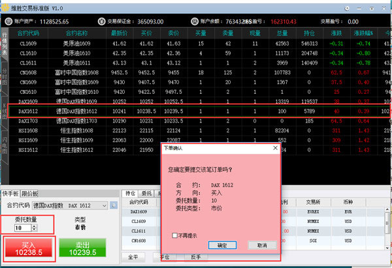Select the CL1611 美原油1611 quote row
The image size is (392, 268).
pos(199,63)
